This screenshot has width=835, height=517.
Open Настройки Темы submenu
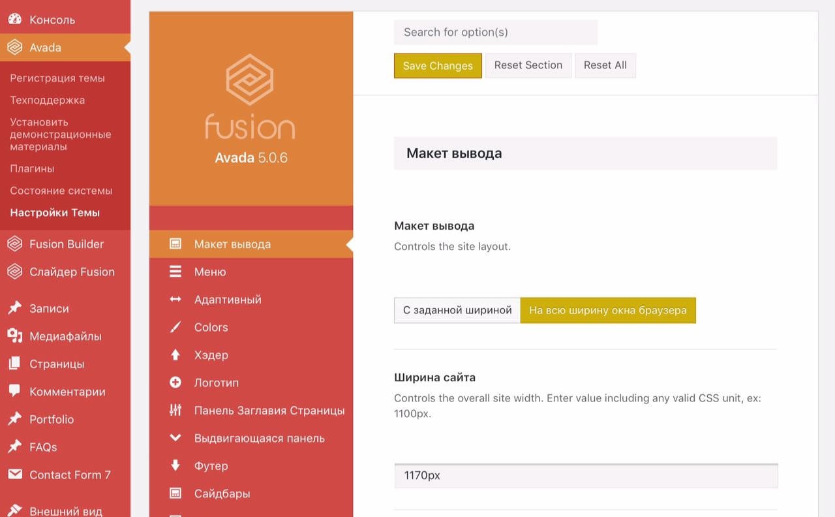coord(55,213)
